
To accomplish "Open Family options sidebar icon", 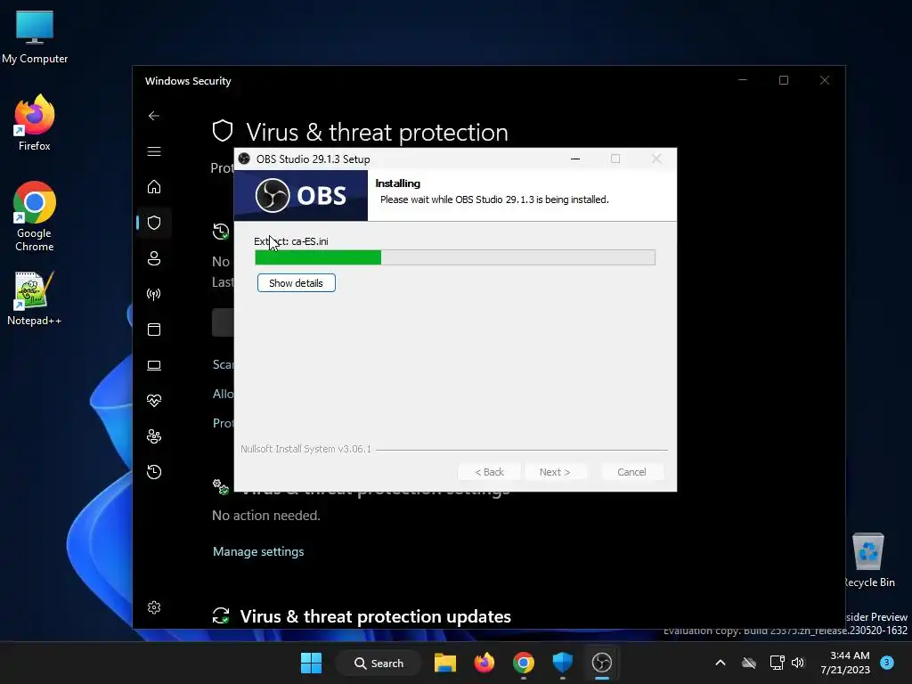I will 153,436.
